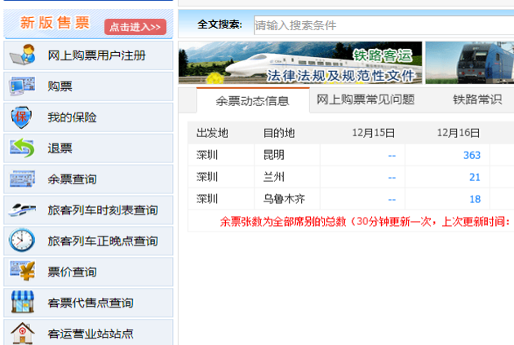Click the 12月15日 column header
The width and height of the screenshot is (514, 345).
374,133
